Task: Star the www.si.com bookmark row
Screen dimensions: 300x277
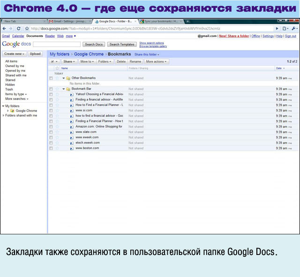Action: pyautogui.click(x=57, y=111)
